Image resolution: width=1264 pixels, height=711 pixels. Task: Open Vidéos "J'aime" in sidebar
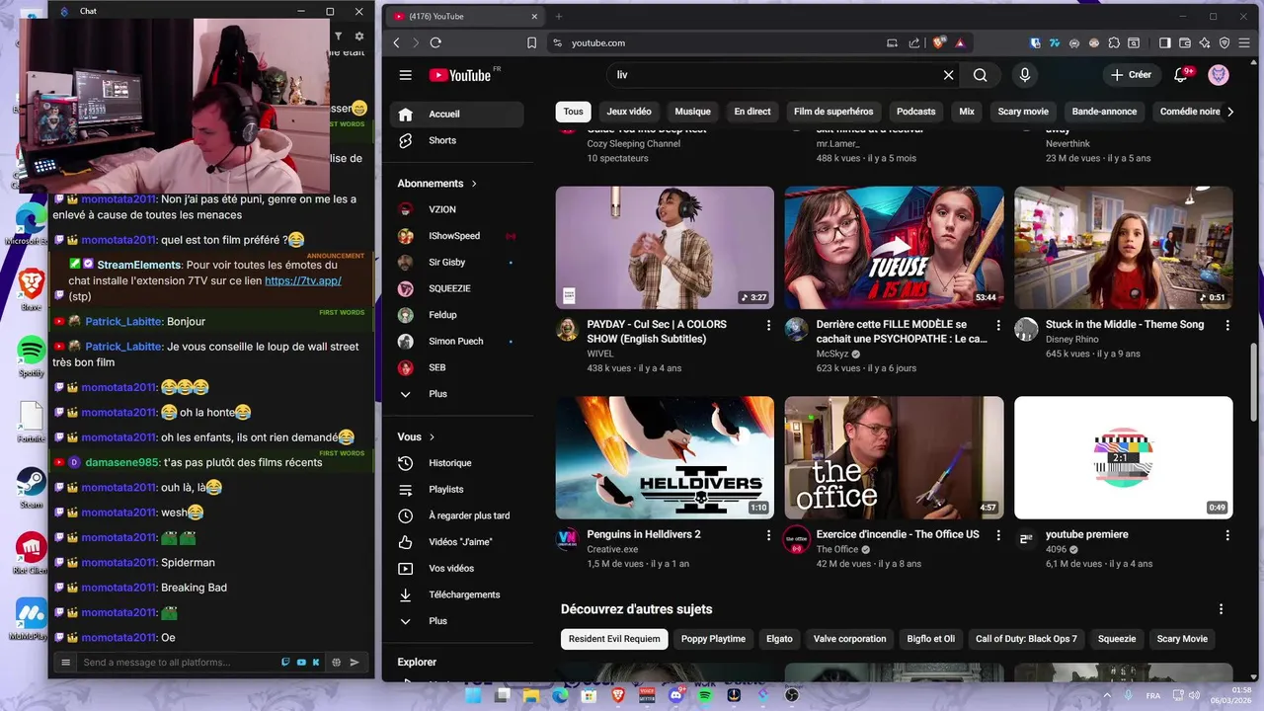pos(456,542)
